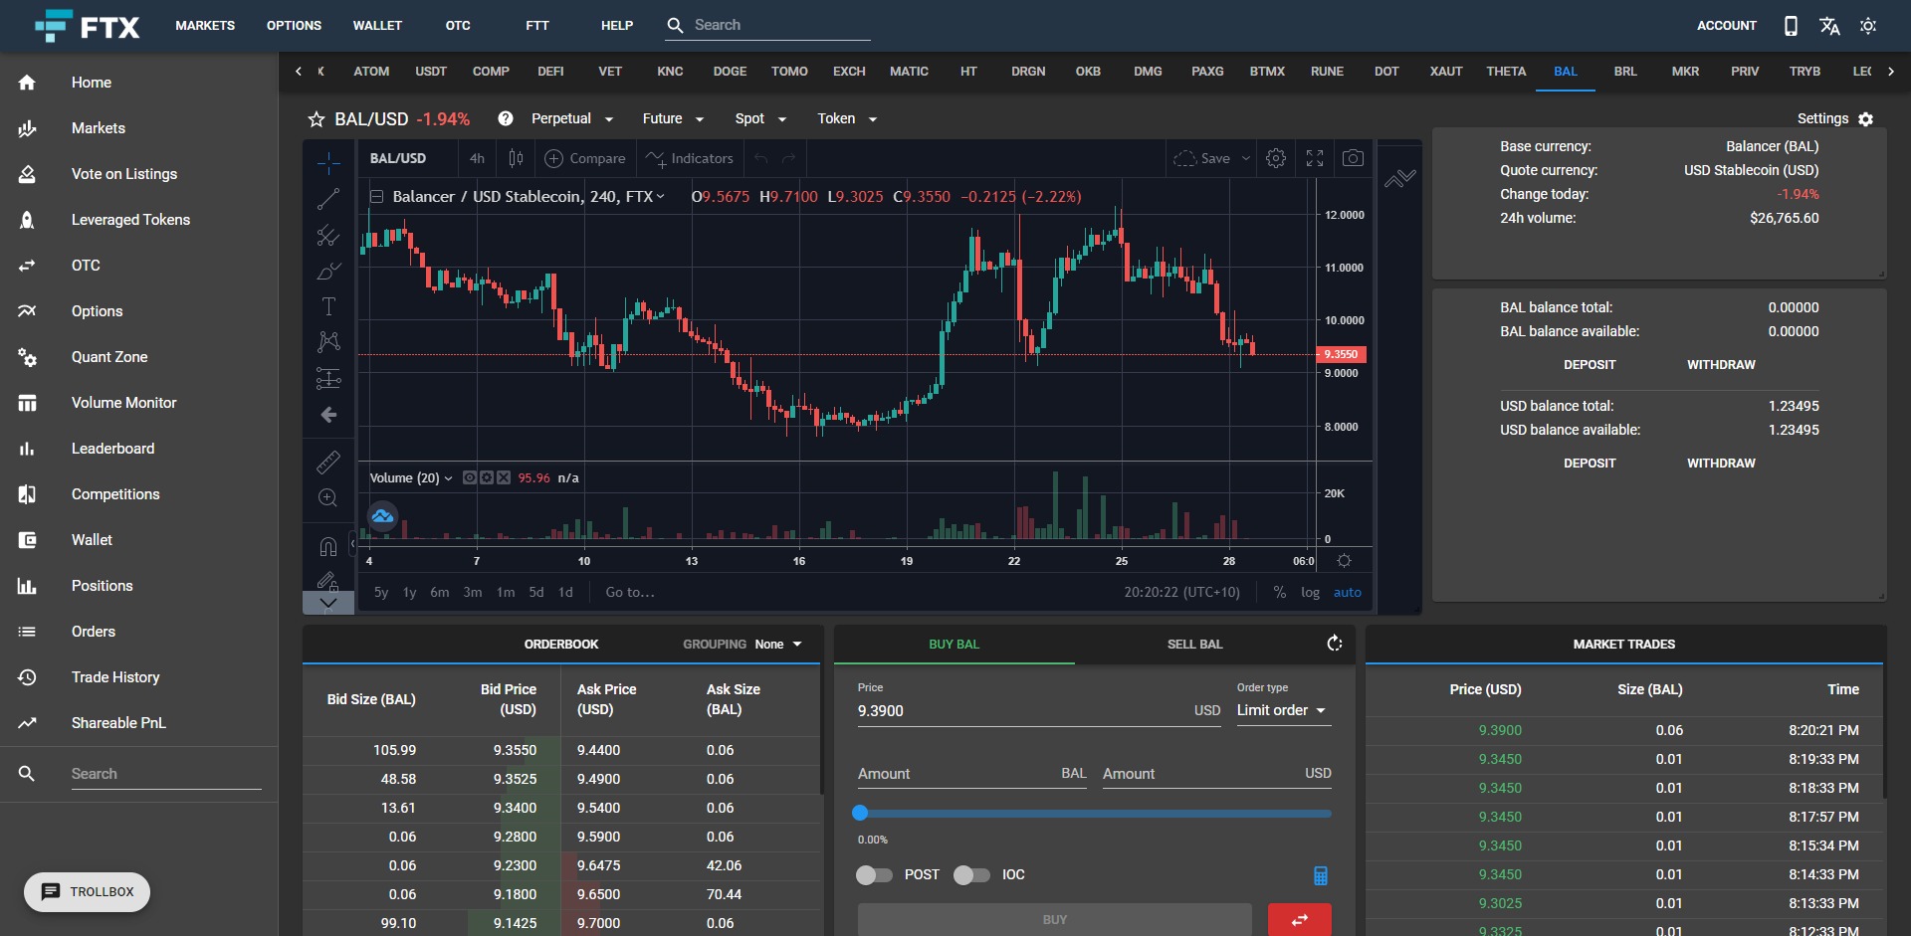Click DEPOSIT under the USD balance
1911x936 pixels.
tap(1588, 463)
